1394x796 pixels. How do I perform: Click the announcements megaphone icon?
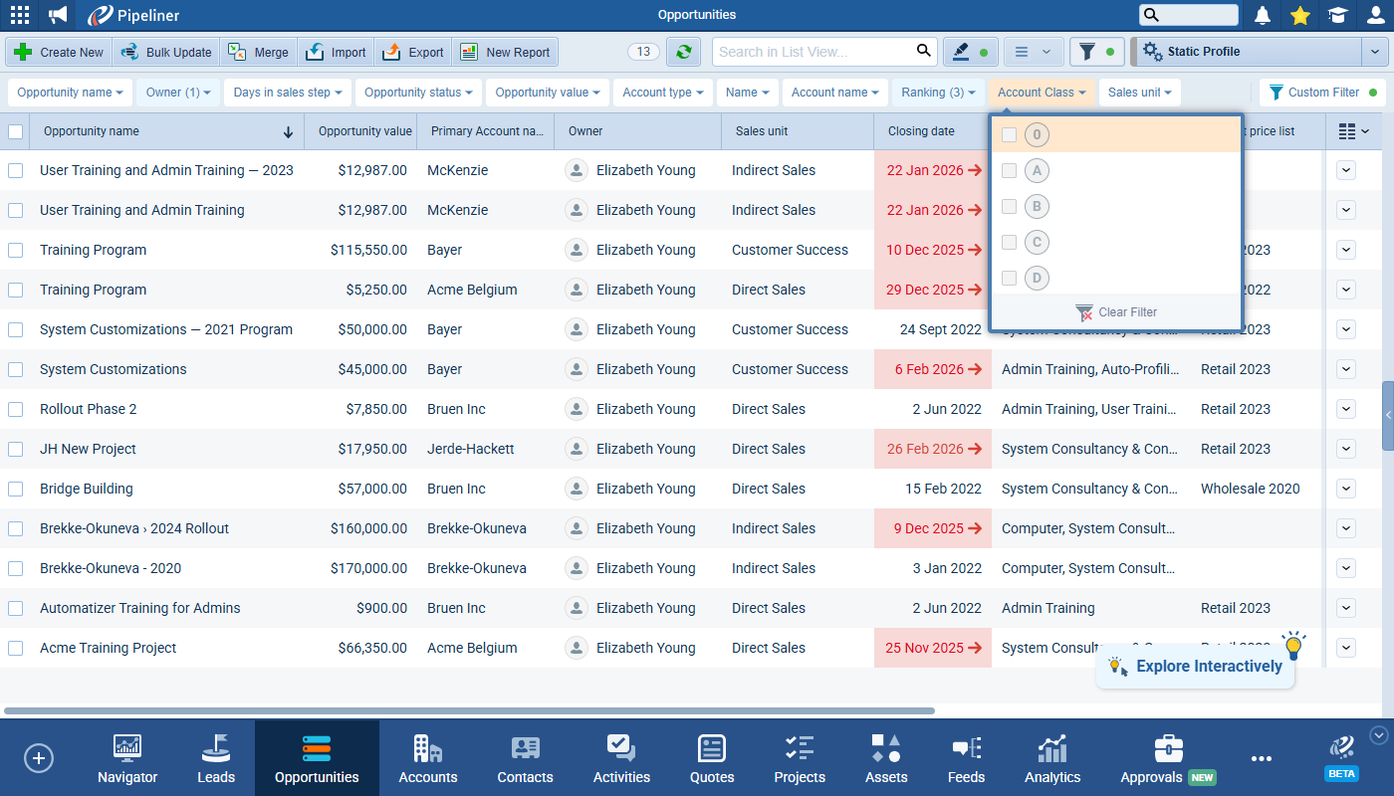click(59, 15)
